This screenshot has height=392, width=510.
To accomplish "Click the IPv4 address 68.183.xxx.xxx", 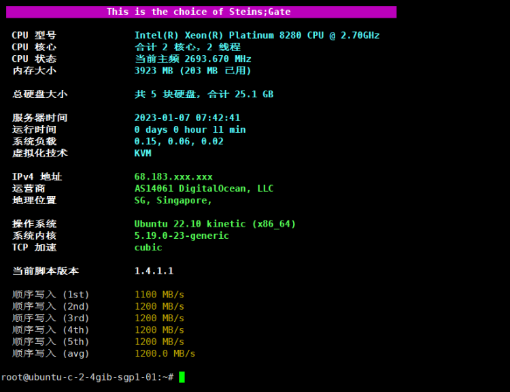I will [x=173, y=176].
